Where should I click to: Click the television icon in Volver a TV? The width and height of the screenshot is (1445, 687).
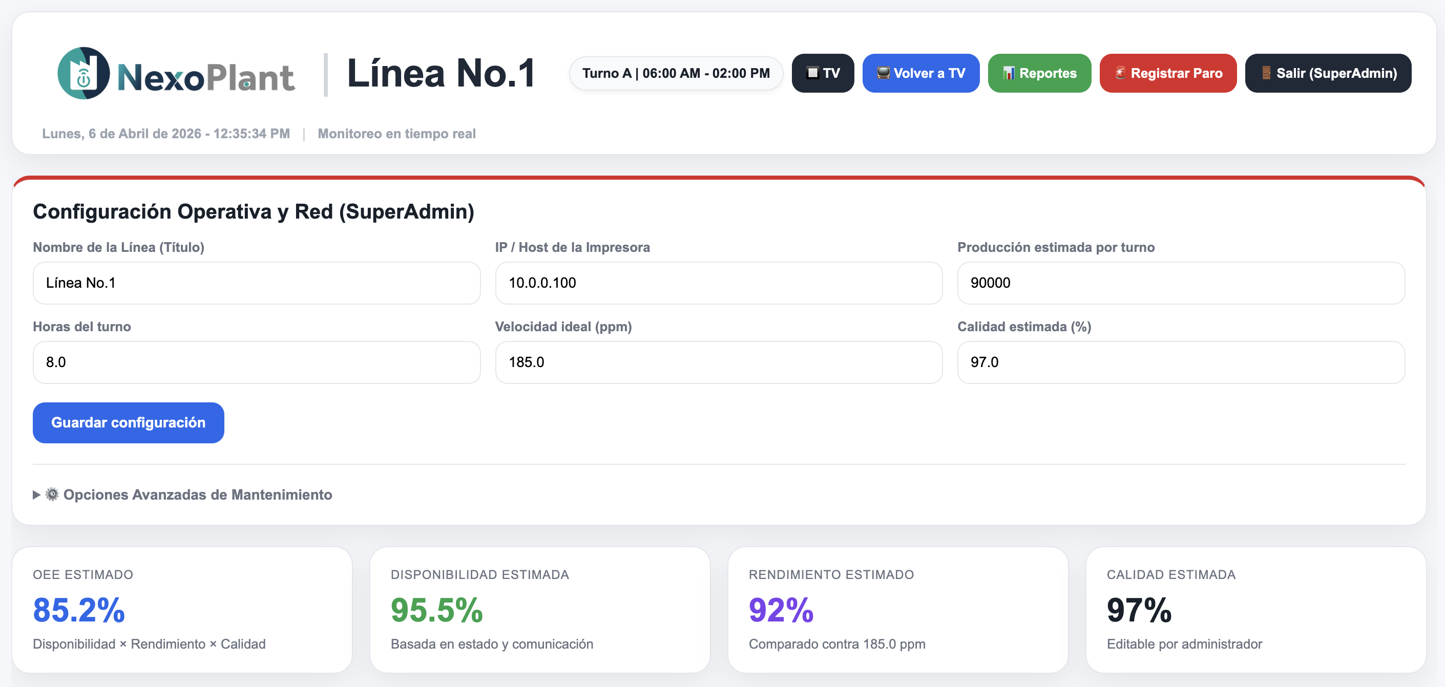click(883, 73)
